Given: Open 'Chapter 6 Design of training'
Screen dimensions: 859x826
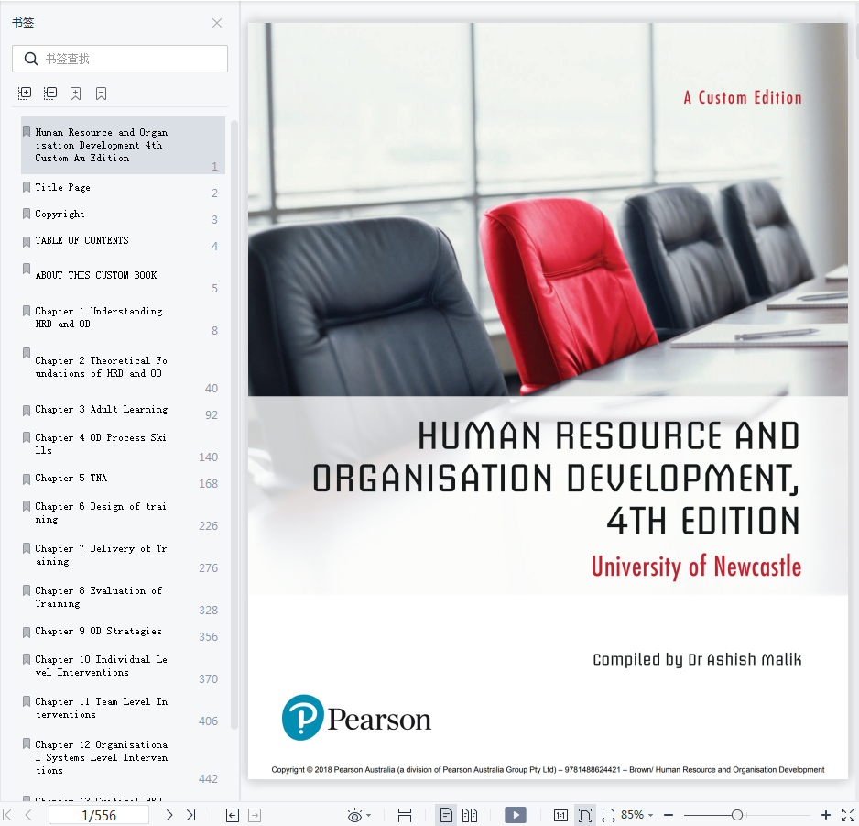Looking at the screenshot, I should coord(123,512).
